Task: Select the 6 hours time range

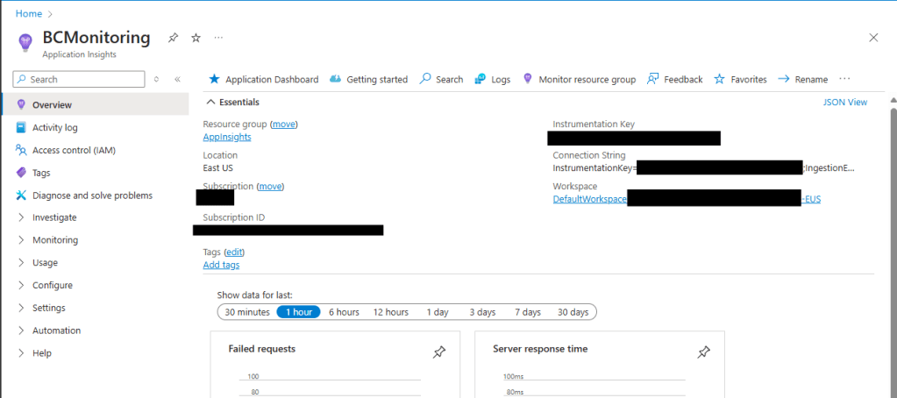Action: 344,312
